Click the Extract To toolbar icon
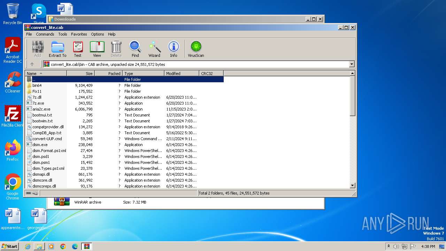Screen dimensions: 446x251 (57, 49)
